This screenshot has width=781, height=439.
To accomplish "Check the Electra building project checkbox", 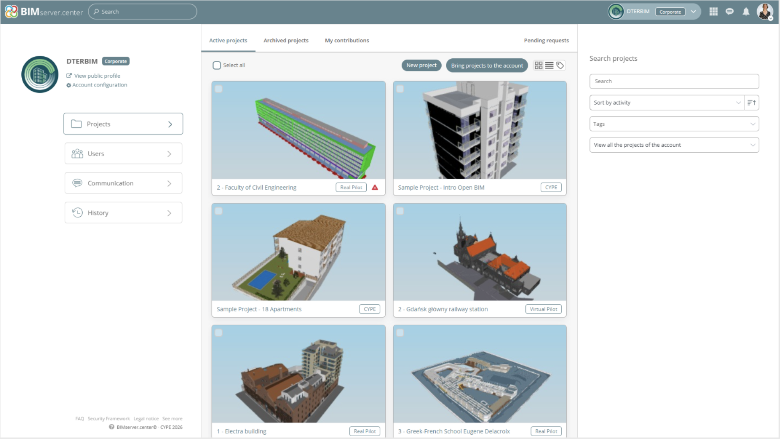I will (x=219, y=333).
